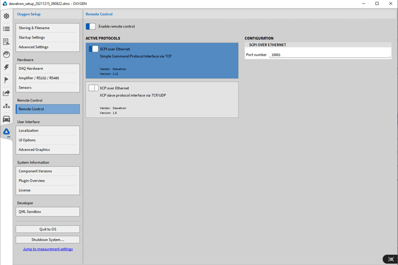Select the car icon in sidebar
398x265 pixels.
6,119
